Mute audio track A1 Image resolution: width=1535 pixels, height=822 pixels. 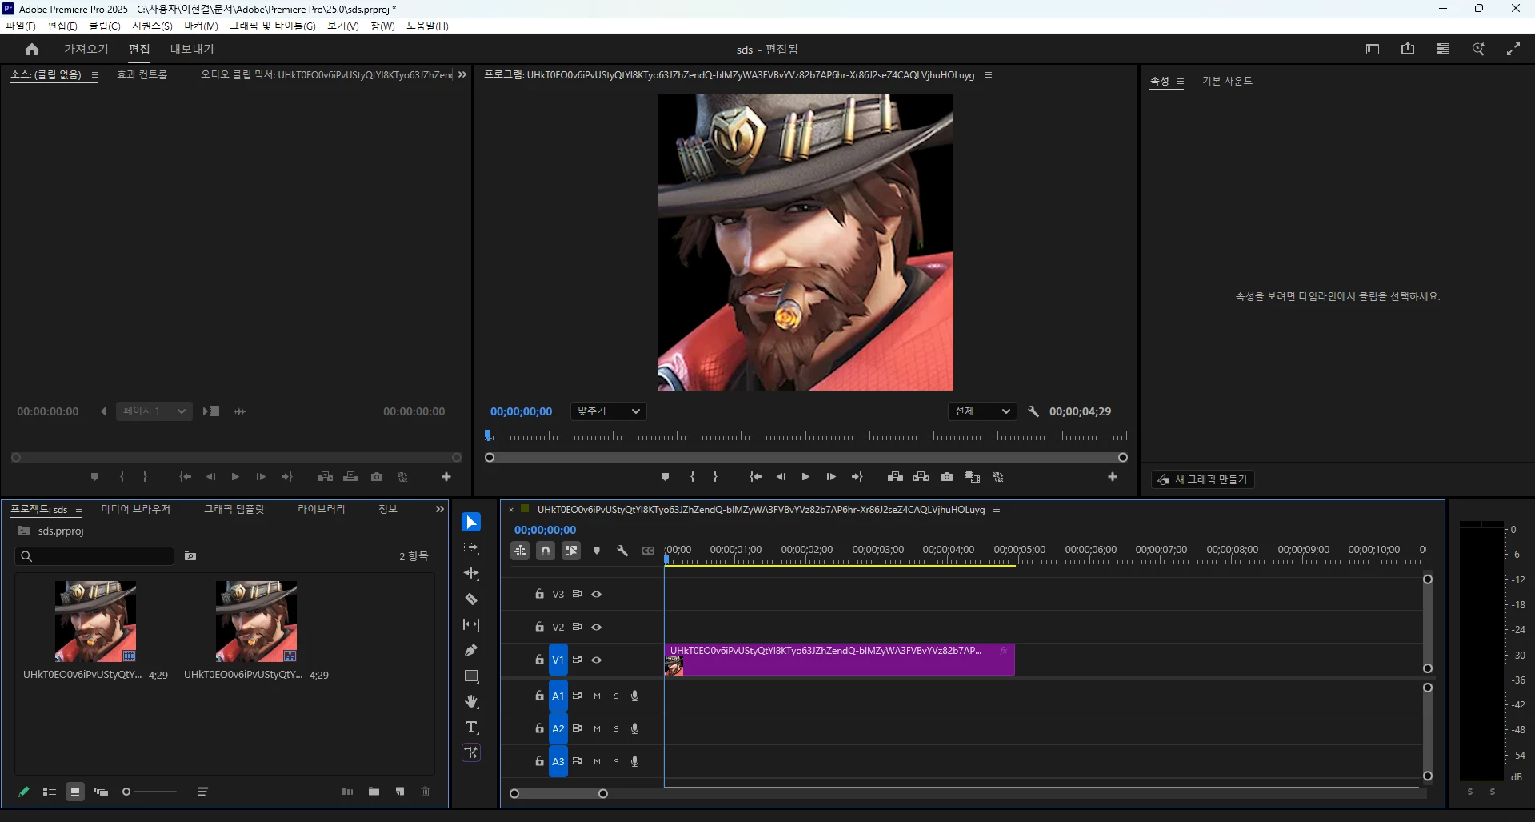(x=597, y=696)
